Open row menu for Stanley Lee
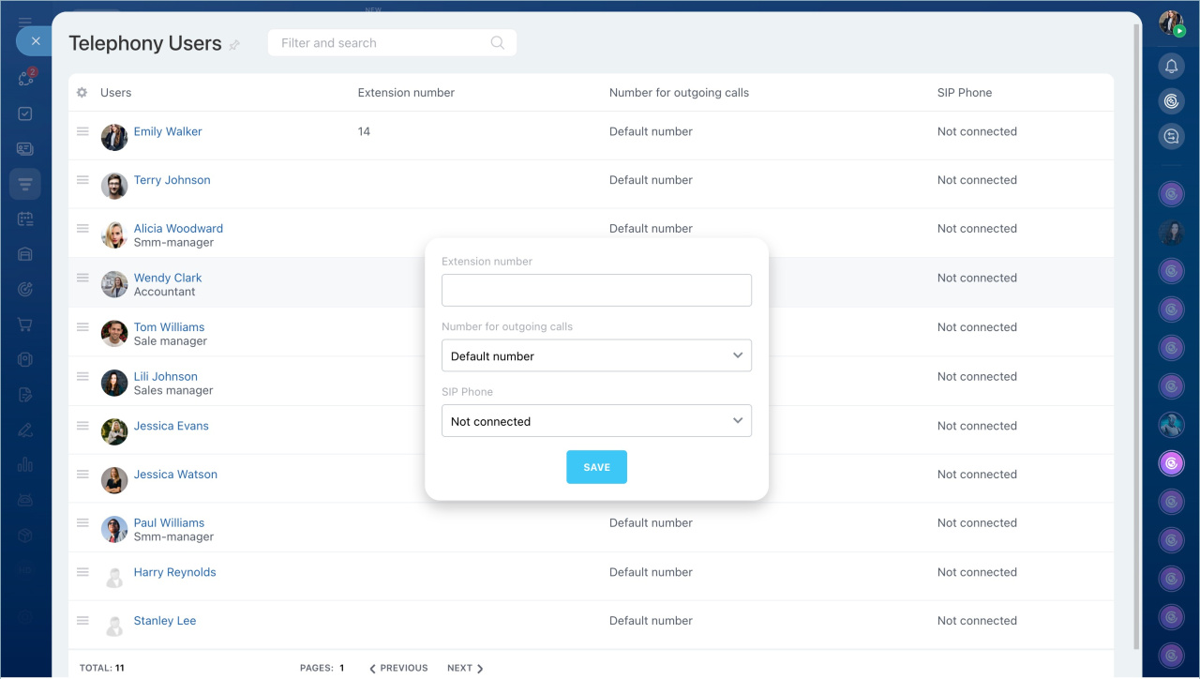The width and height of the screenshot is (1200, 679). pos(82,621)
